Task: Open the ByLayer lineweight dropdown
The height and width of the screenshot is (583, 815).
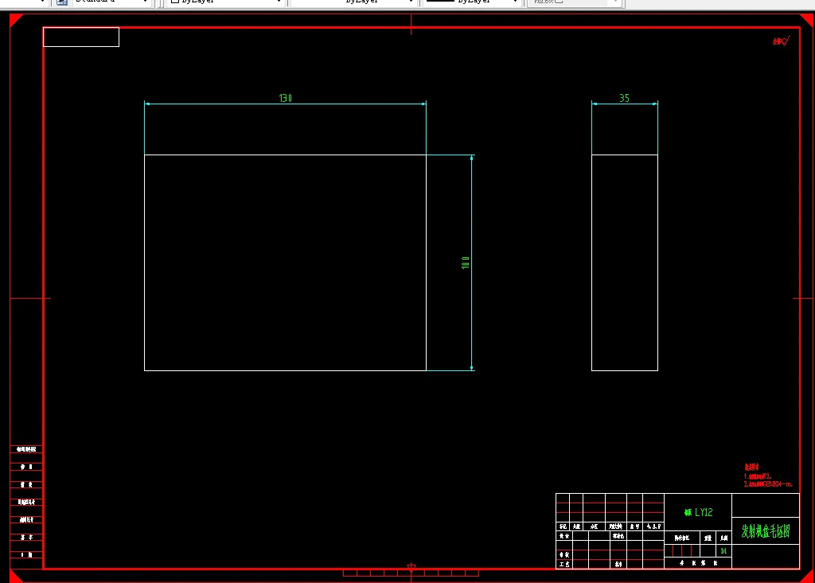Action: click(x=472, y=2)
